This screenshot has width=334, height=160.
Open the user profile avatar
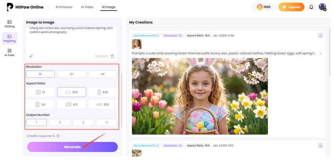[x=322, y=7]
